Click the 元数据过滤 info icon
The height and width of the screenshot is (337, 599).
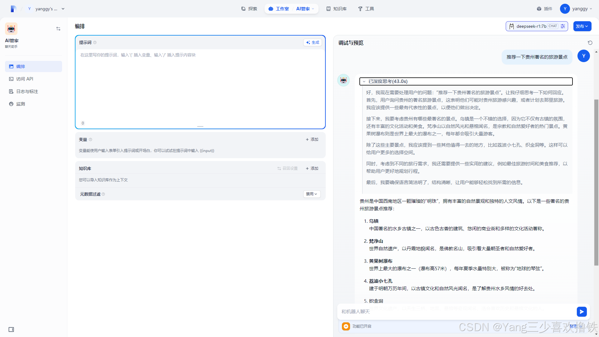[103, 194]
